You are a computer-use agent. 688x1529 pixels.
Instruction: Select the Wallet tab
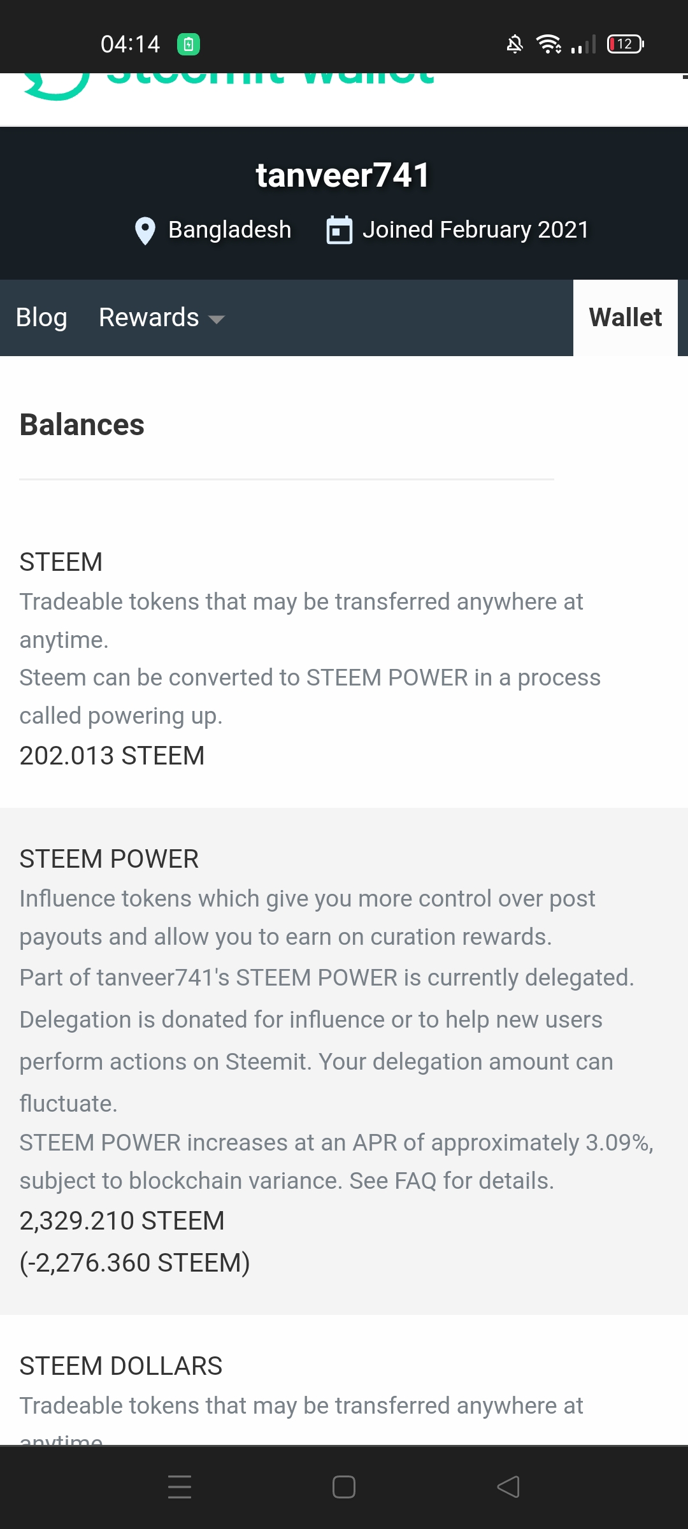click(625, 318)
